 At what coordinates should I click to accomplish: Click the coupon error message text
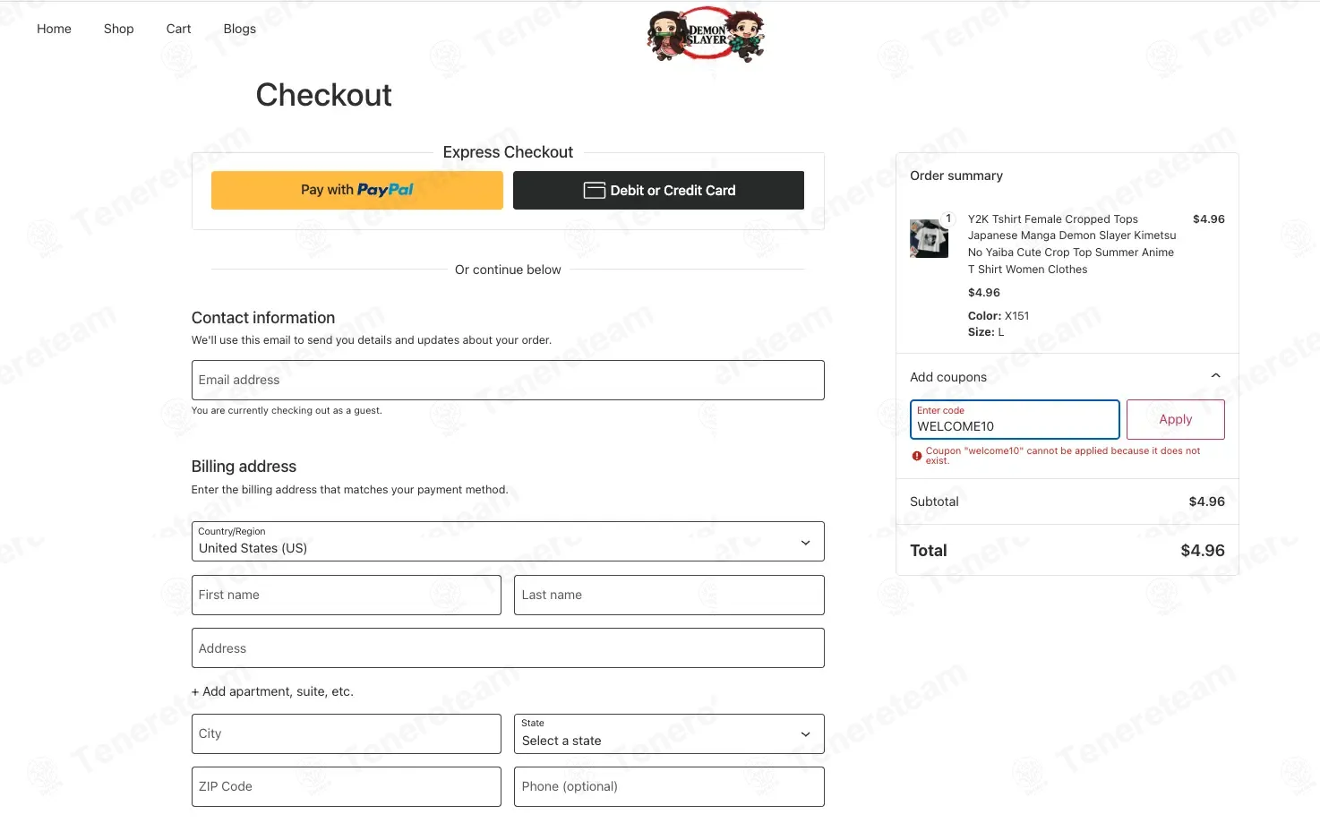[1063, 456]
